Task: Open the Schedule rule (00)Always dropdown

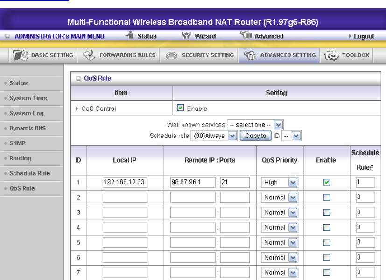Action: [x=214, y=136]
